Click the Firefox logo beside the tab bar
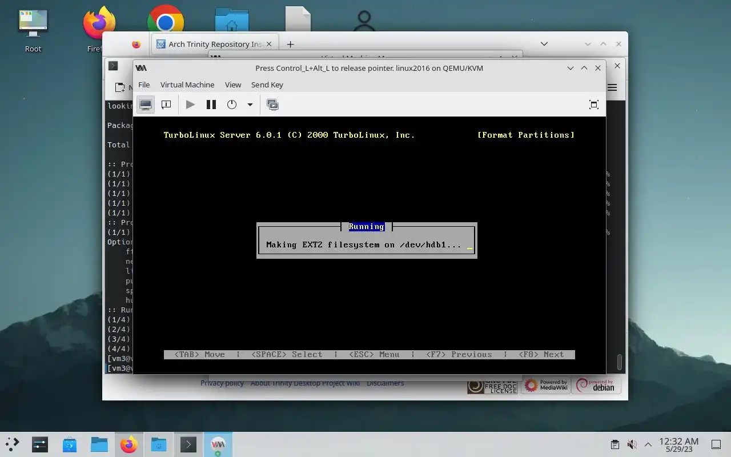Viewport: 731px width, 457px height. click(136, 44)
